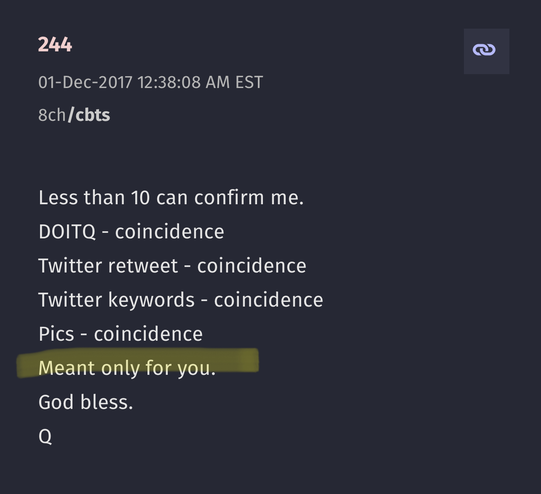Click highlighted 'Meant only for you.' line
The image size is (541, 494).
coord(127,368)
